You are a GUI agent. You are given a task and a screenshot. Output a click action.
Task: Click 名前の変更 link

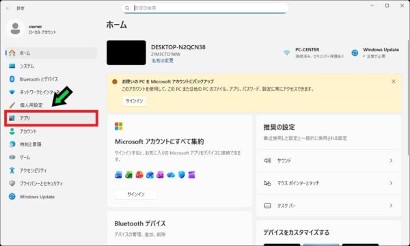(163, 61)
